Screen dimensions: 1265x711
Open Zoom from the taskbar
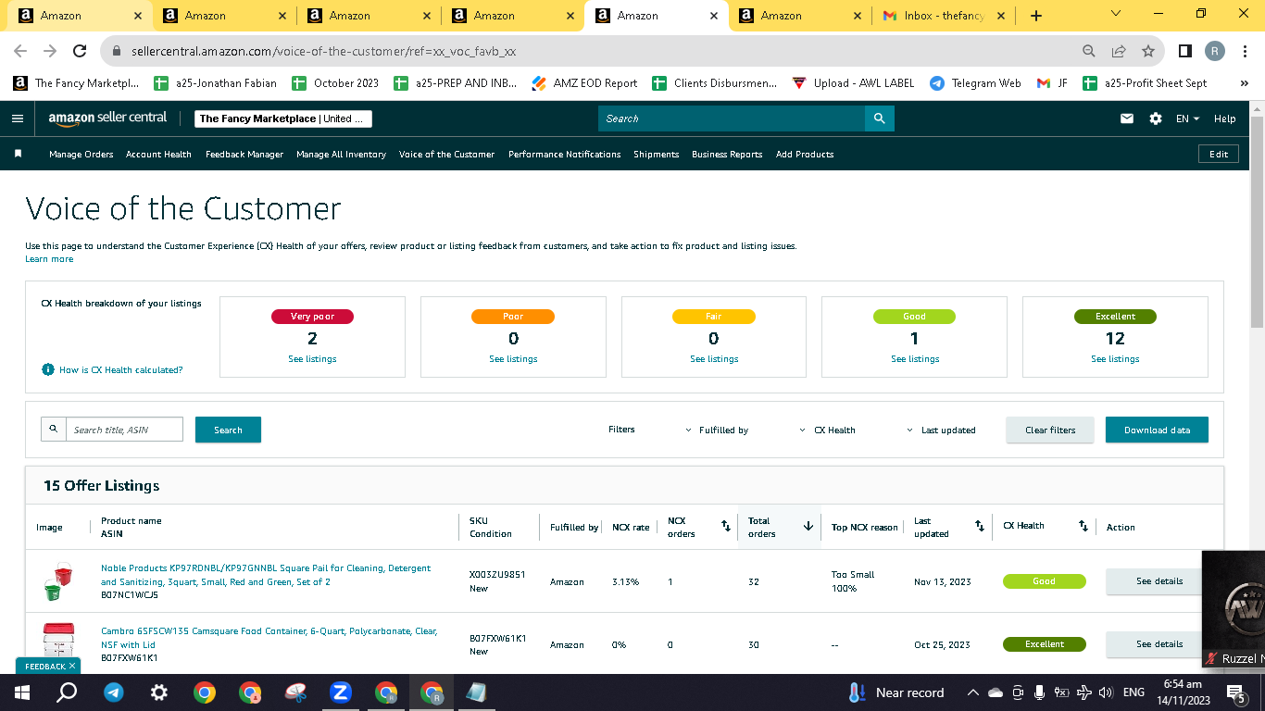click(x=341, y=692)
